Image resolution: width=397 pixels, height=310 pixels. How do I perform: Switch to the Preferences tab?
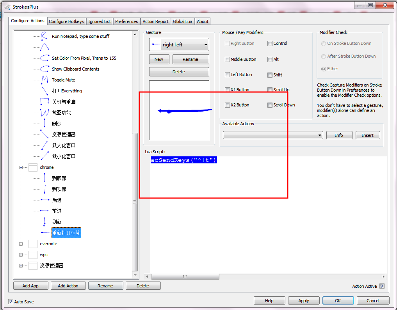(x=126, y=21)
